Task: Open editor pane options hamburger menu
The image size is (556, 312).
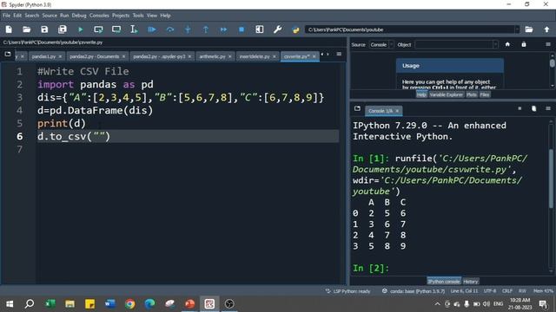Action: click(x=339, y=54)
